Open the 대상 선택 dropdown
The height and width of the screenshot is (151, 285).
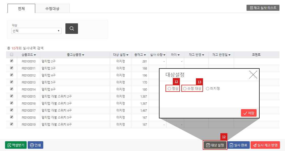tap(36, 31)
